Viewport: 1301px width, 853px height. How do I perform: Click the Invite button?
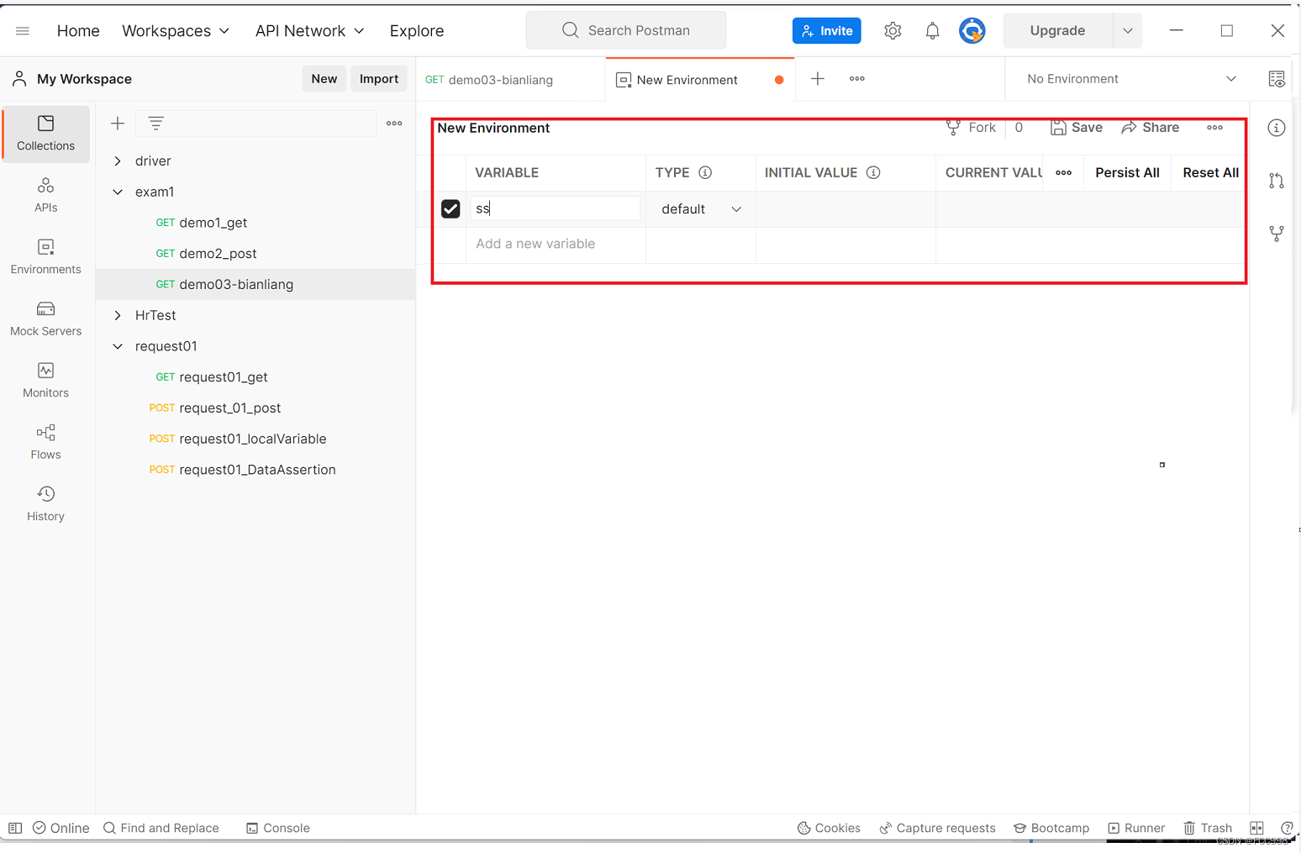click(x=827, y=31)
